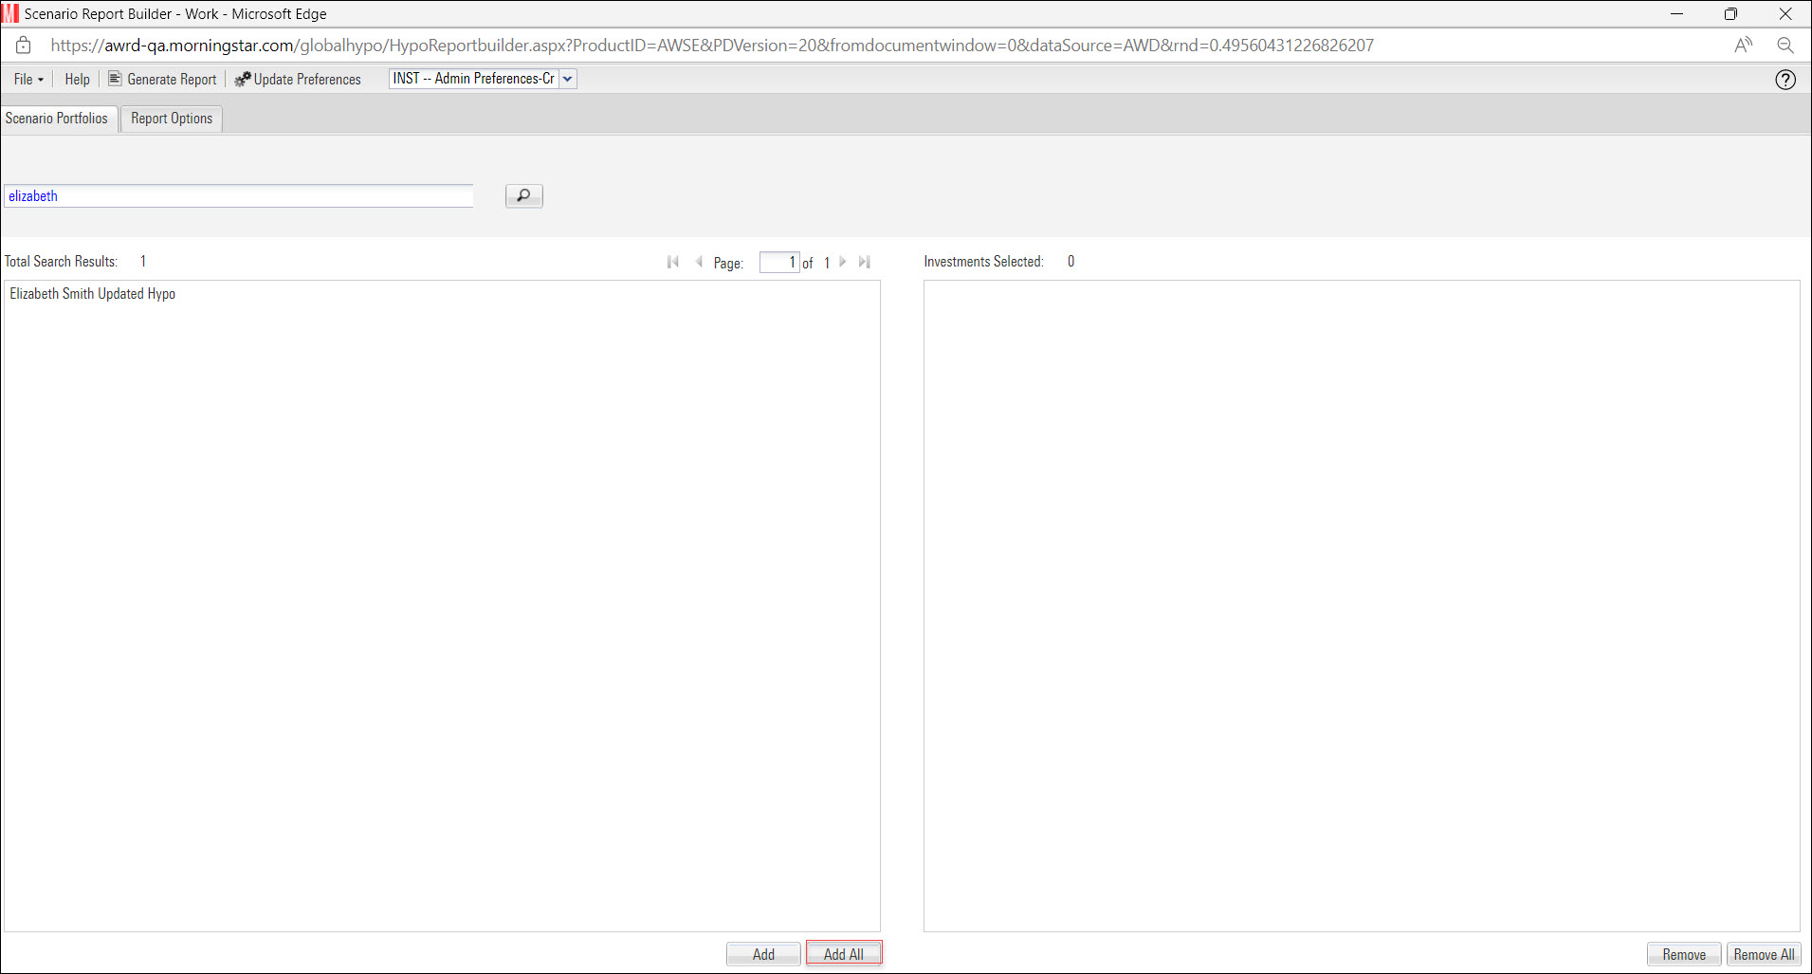Image resolution: width=1812 pixels, height=974 pixels.
Task: Go to last page arrow
Action: click(x=864, y=262)
